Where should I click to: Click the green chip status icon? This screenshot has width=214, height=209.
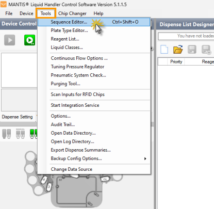tap(34, 134)
